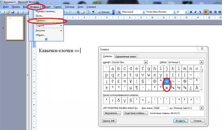Expand full menu with chevron at bottom
The width and height of the screenshot is (222, 130).
coord(46,39)
